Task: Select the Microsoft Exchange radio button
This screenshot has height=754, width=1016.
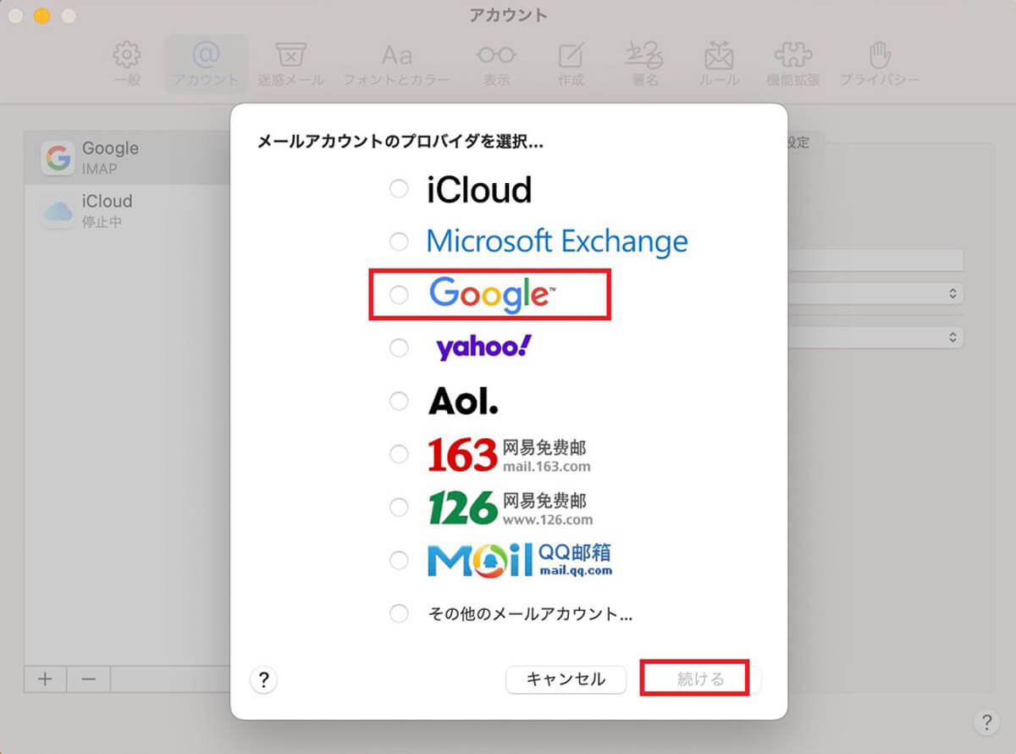Action: coord(398,242)
